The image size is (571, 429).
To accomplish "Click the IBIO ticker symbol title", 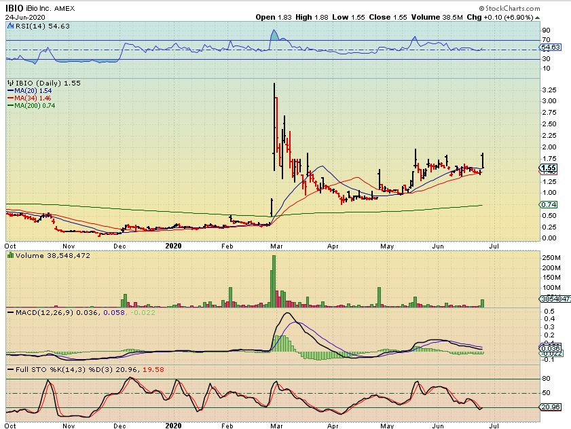I will coord(14,8).
